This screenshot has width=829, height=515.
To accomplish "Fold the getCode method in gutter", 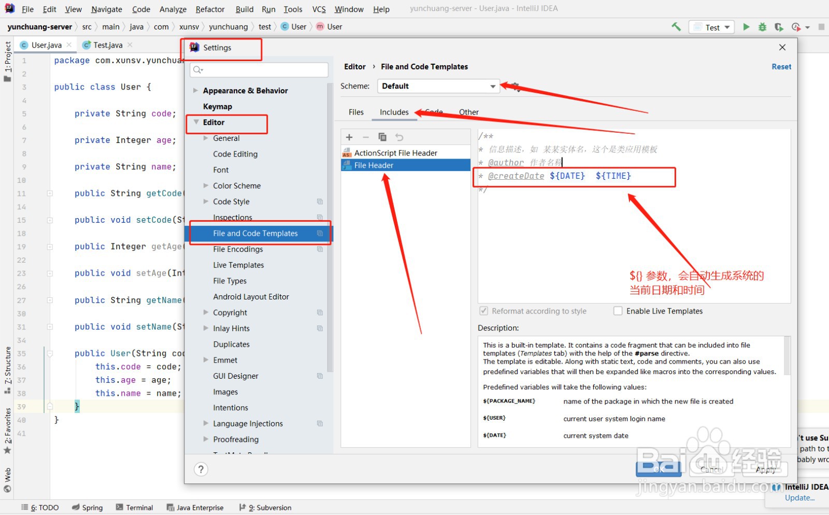I will coord(50,193).
